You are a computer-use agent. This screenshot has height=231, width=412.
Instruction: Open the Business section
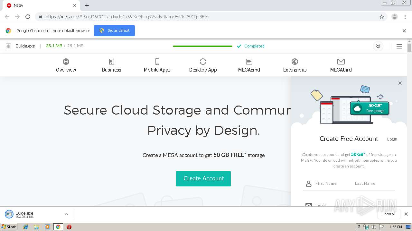(112, 65)
